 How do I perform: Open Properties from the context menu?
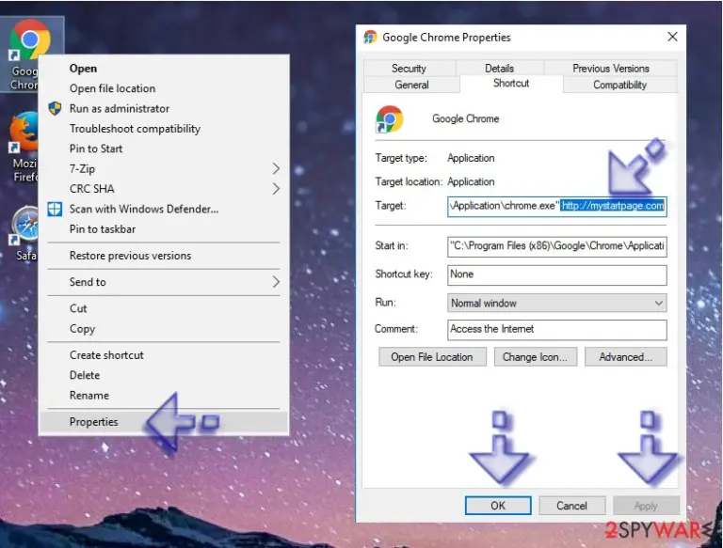[164, 422]
